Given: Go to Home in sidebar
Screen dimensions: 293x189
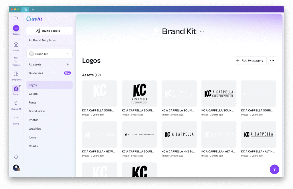Looking at the screenshot, I should [16, 47].
